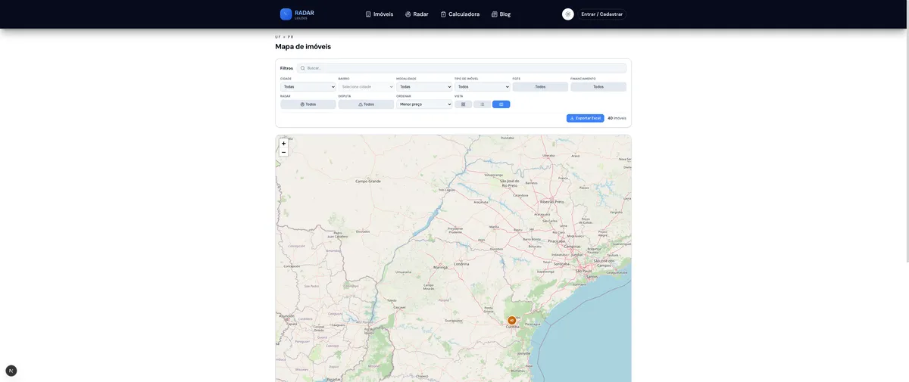Screen dimensions: 909x382
Task: Click the "40 imóveis" count text
Action: click(617, 118)
